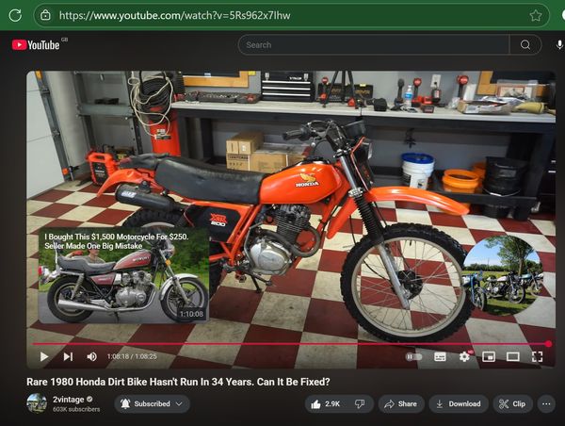Open the player settings gear
Image resolution: width=565 pixels, height=426 pixels.
[464, 357]
